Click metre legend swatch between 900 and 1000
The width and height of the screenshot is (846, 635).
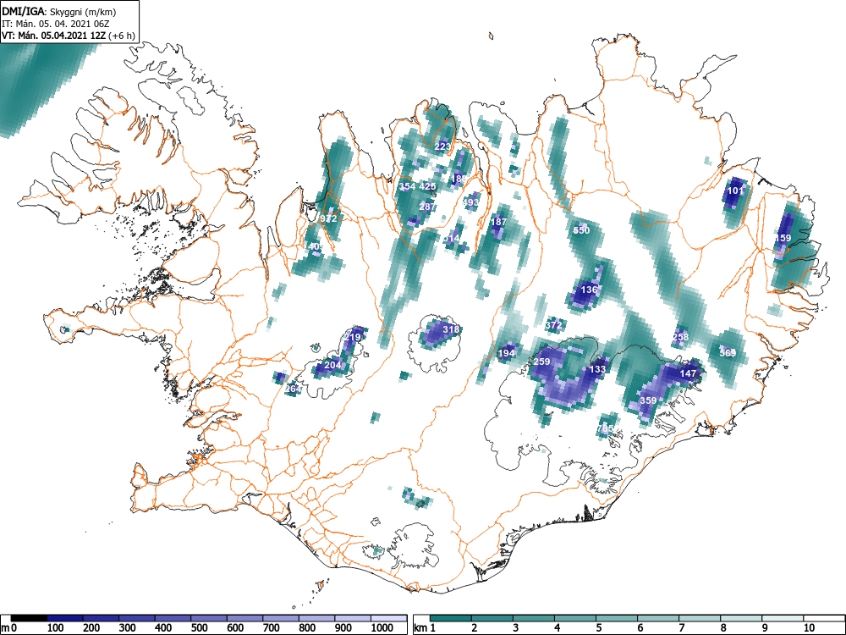(353, 618)
